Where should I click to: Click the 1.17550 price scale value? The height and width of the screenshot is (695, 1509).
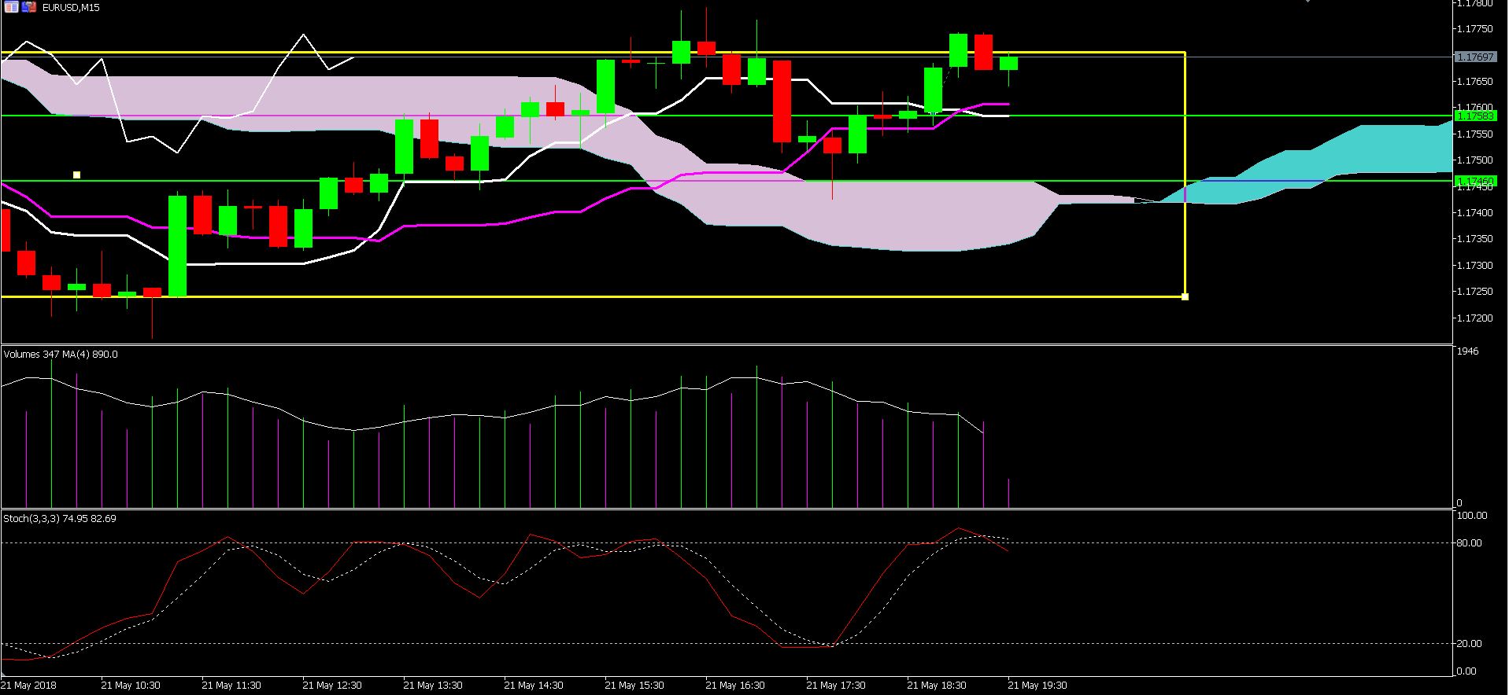(1474, 134)
